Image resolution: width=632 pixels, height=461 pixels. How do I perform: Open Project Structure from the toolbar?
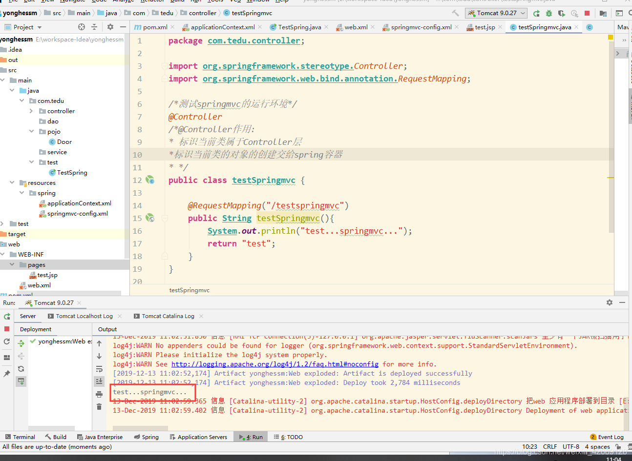point(603,13)
